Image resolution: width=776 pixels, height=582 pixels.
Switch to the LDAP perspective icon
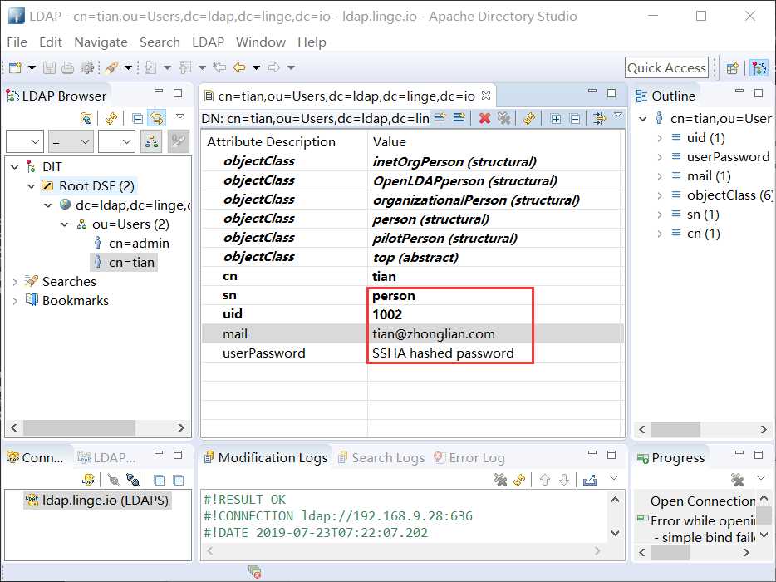pyautogui.click(x=759, y=68)
